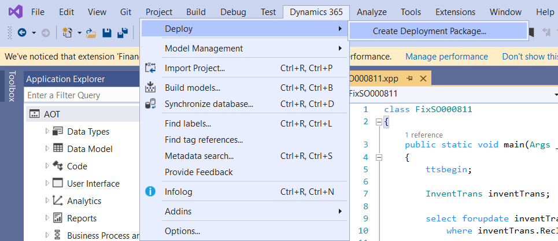
Task: Click the Business Process node icon
Action: tap(58, 235)
